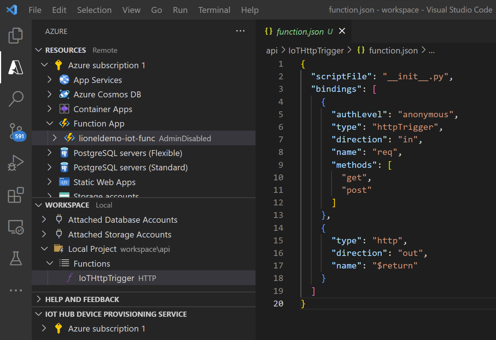The height and width of the screenshot is (340, 496).
Task: Click the Container Apps icon
Action: pyautogui.click(x=64, y=109)
